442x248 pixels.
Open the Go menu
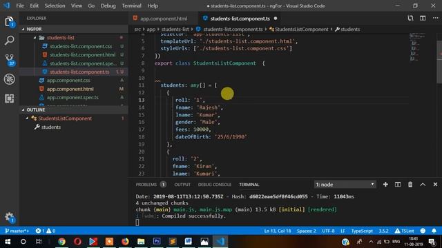pyautogui.click(x=91, y=6)
